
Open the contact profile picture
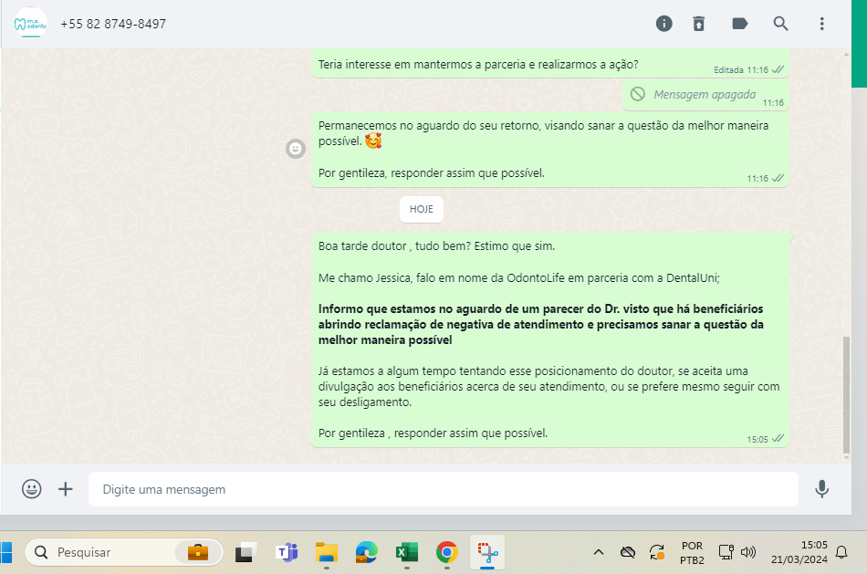(x=30, y=23)
